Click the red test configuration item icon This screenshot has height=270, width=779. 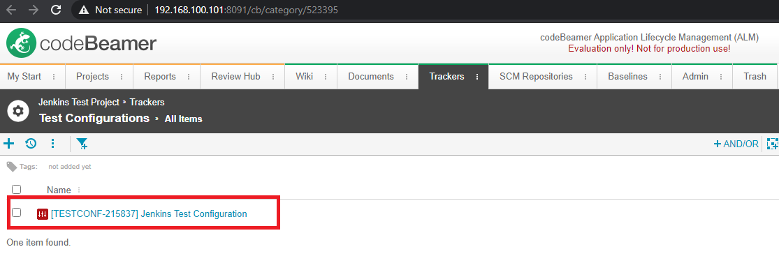(x=43, y=214)
